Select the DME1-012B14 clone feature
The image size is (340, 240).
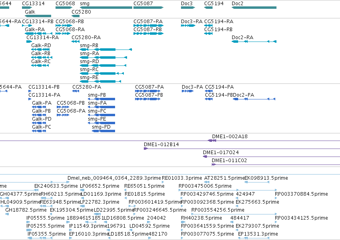pyautogui.click(x=242, y=149)
